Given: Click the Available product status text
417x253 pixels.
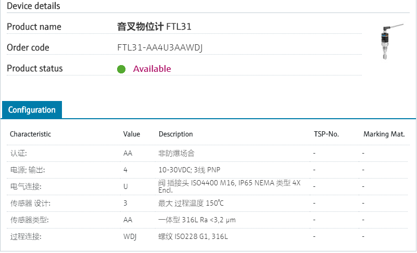Looking at the screenshot, I should tap(152, 69).
